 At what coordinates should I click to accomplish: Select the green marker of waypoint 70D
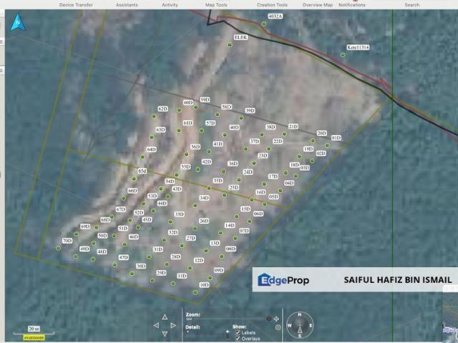click(59, 248)
